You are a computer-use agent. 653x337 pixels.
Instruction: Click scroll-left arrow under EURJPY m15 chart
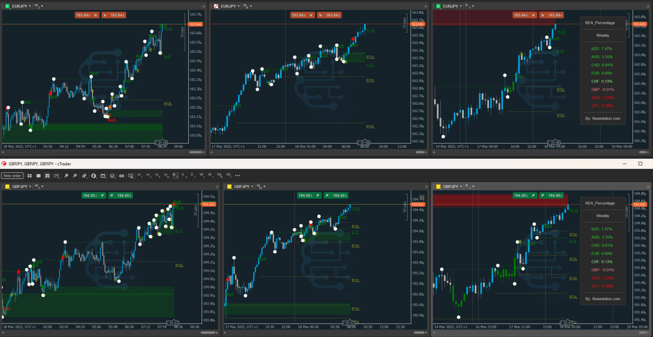(x=211, y=152)
